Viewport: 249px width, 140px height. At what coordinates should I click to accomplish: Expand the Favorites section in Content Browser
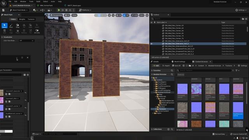click(152, 70)
